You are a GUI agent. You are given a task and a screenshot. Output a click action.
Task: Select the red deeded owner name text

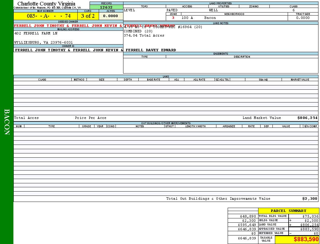[68, 26]
